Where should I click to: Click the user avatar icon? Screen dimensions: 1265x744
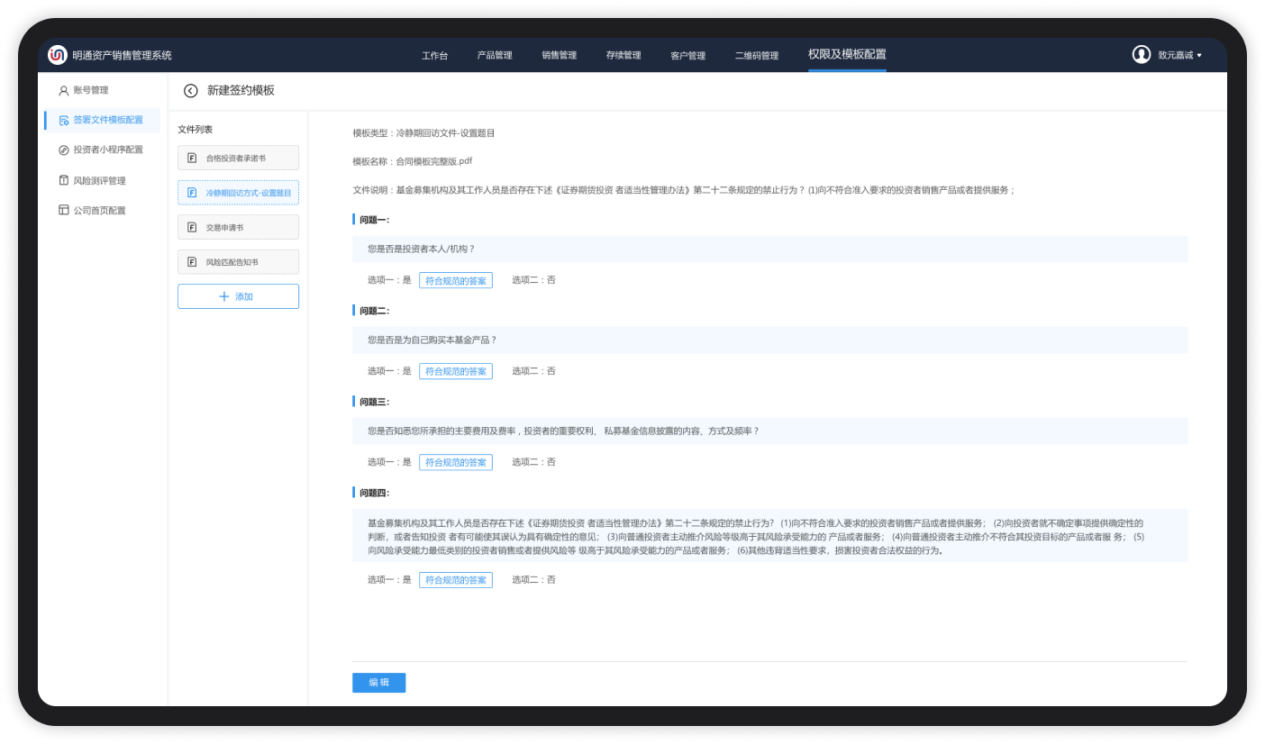pyautogui.click(x=1142, y=55)
